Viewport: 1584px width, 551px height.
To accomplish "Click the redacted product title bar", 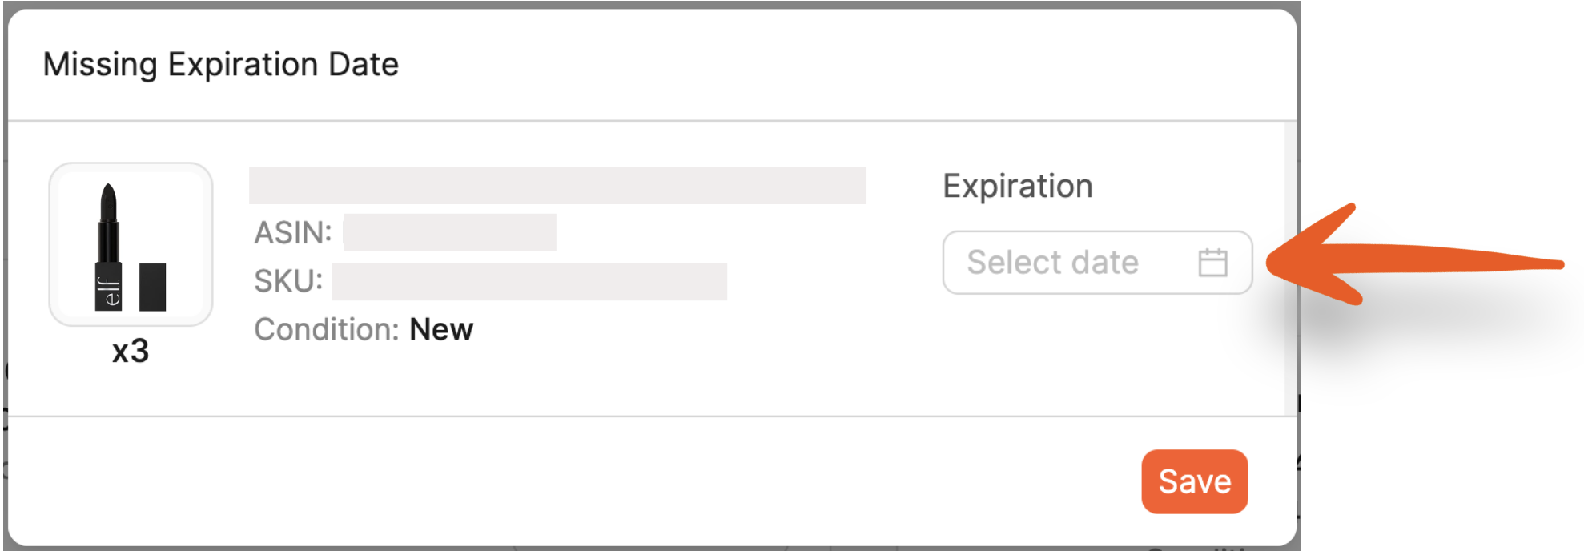I will [557, 185].
